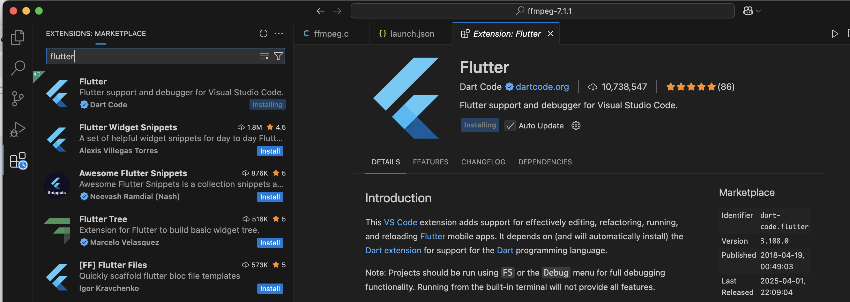Close the Extension: Flutter tab
This screenshot has height=302, width=850.
(x=550, y=33)
